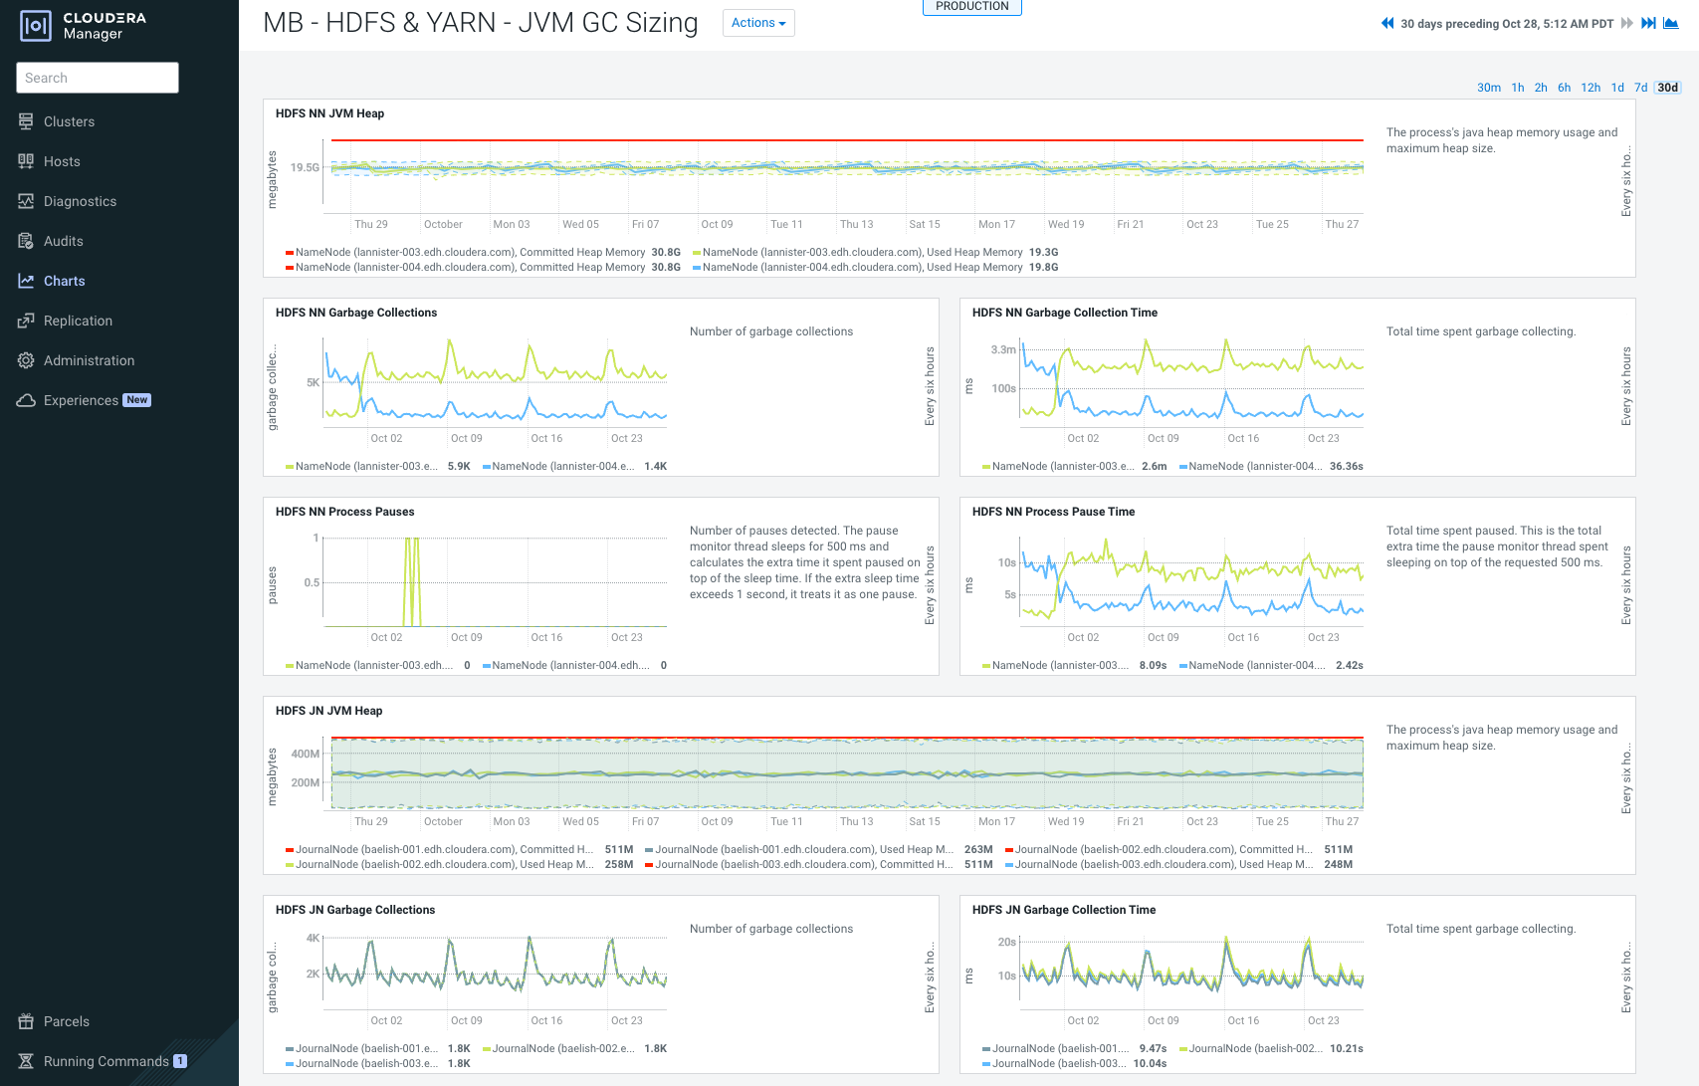Jump back in time with rewind arrows
Image resolution: width=1699 pixels, height=1086 pixels.
point(1387,23)
